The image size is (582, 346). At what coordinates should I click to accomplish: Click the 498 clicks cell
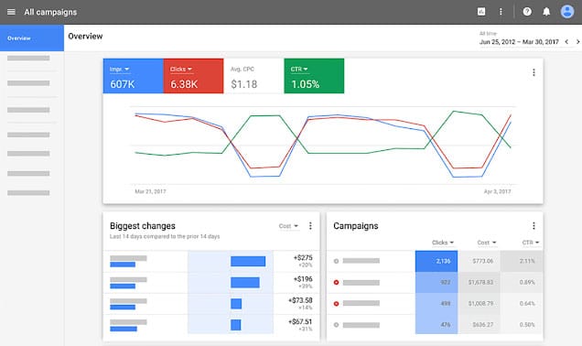pos(436,304)
